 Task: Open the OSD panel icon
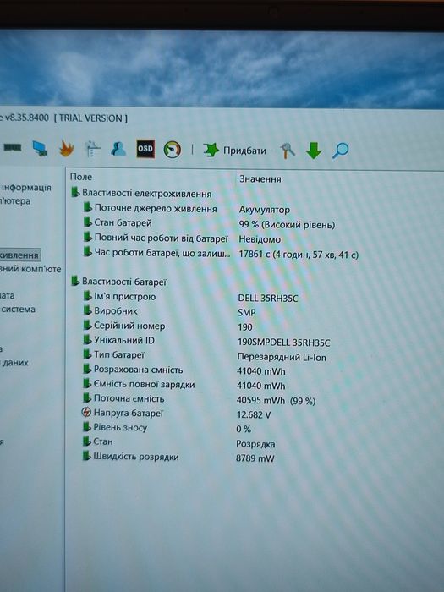tap(145, 149)
